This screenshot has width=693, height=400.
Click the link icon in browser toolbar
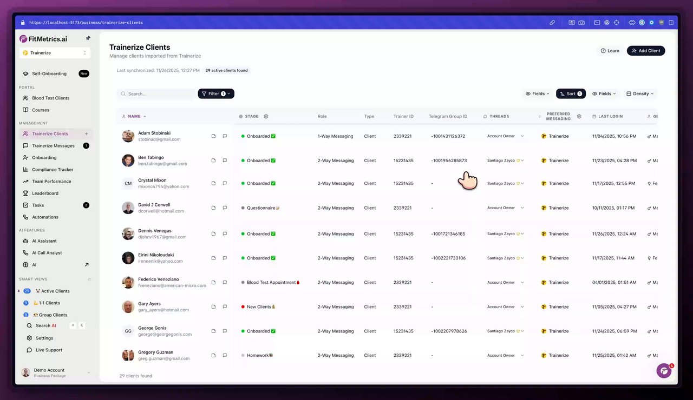point(552,23)
